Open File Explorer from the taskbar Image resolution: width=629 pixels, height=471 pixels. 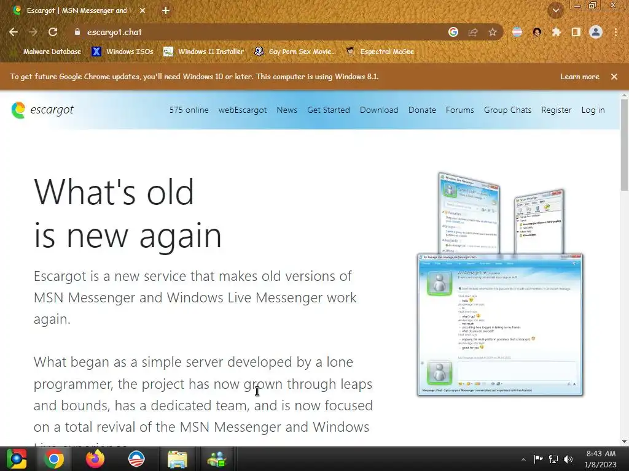click(x=178, y=459)
